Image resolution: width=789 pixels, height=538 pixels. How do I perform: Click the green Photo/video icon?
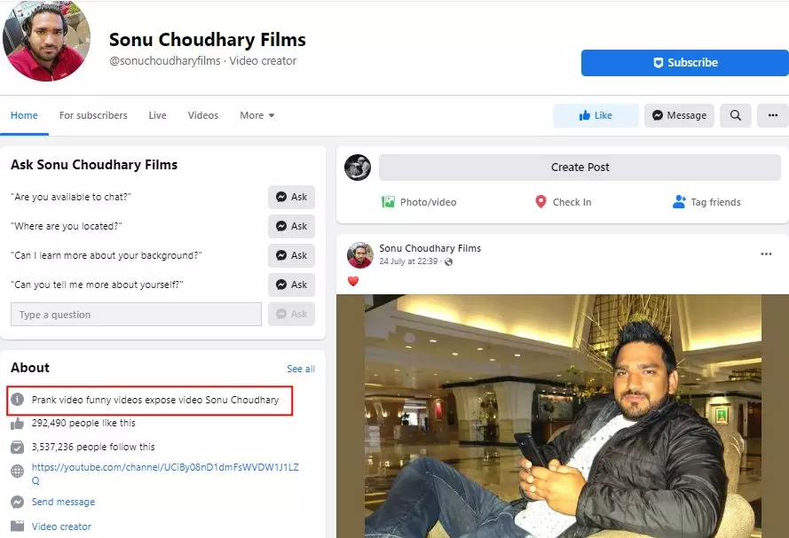click(x=388, y=202)
